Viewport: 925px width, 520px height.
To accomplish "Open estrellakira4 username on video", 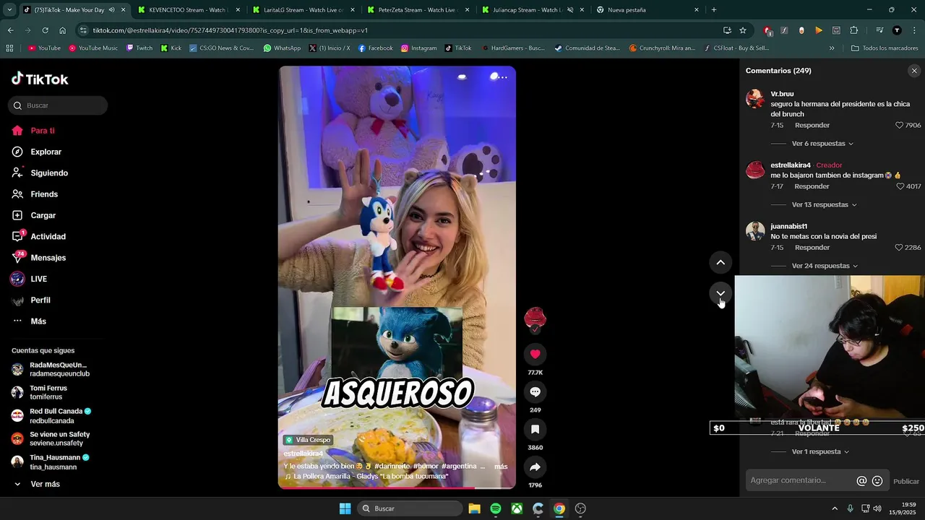I will [304, 454].
